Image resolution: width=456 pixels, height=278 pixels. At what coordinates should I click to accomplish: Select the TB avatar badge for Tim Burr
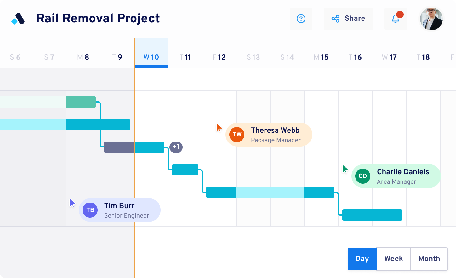point(90,210)
